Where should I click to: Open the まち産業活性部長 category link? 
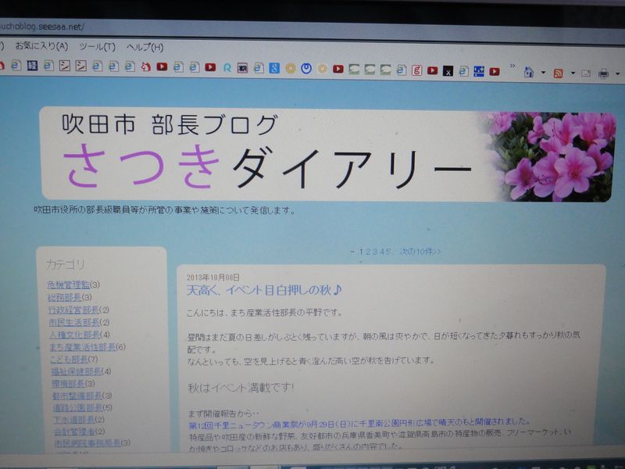(x=83, y=347)
